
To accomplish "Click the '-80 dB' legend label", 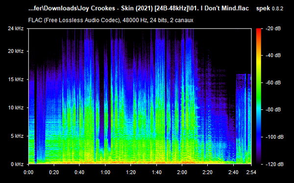I will pos(273,109).
